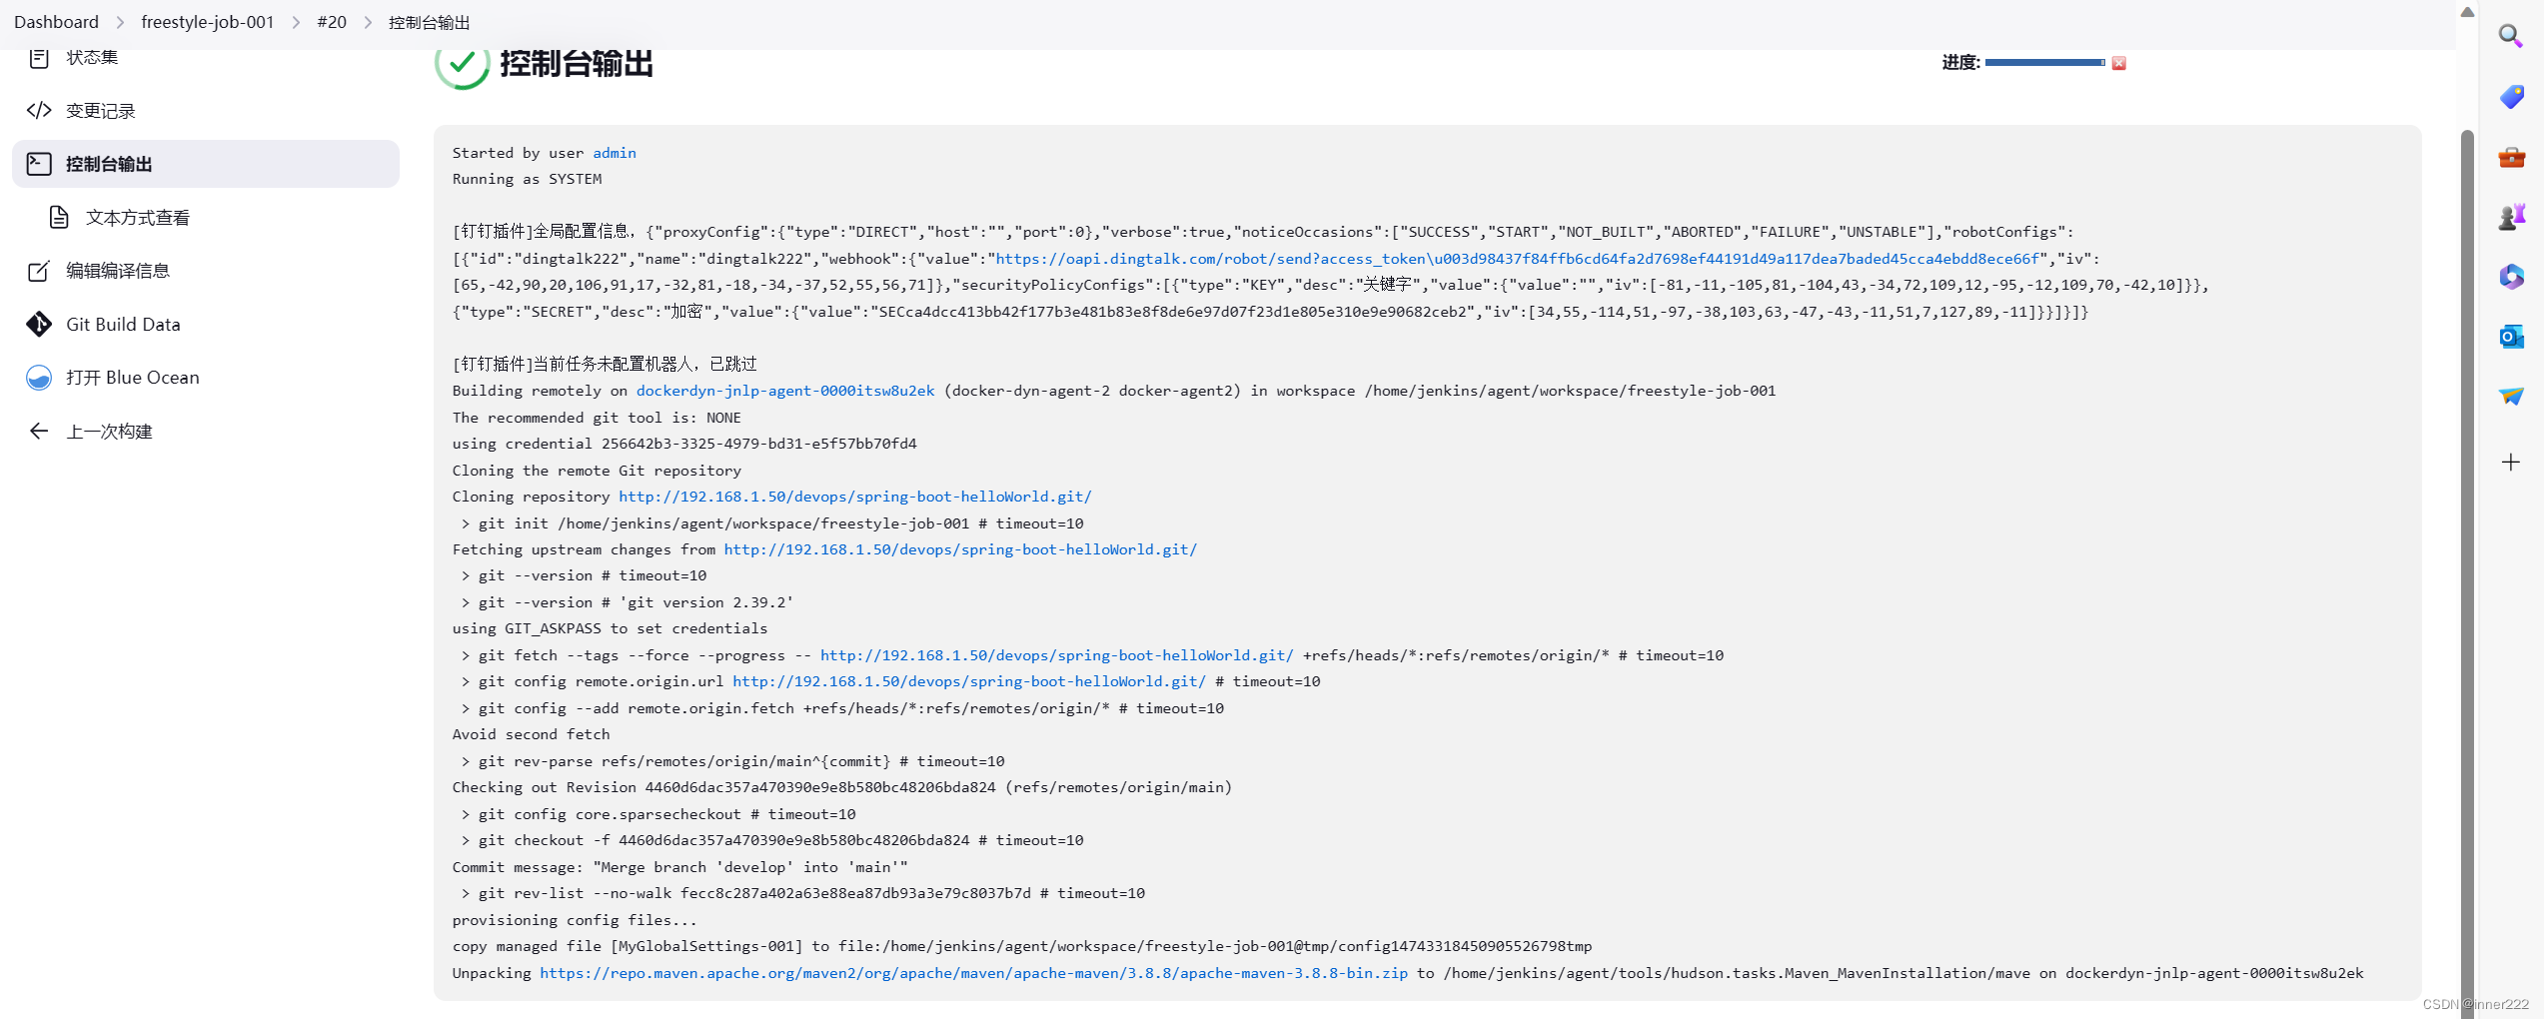Image resolution: width=2544 pixels, height=1019 pixels.
Task: Click the 'Running as SYSTEM' line
Action: tap(527, 179)
